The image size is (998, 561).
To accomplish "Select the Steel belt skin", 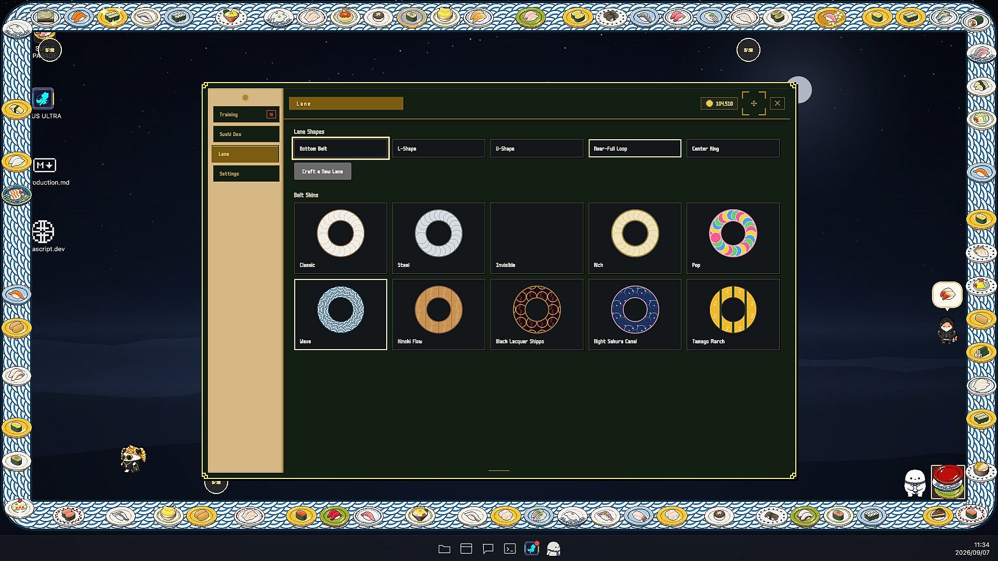I will click(x=439, y=238).
